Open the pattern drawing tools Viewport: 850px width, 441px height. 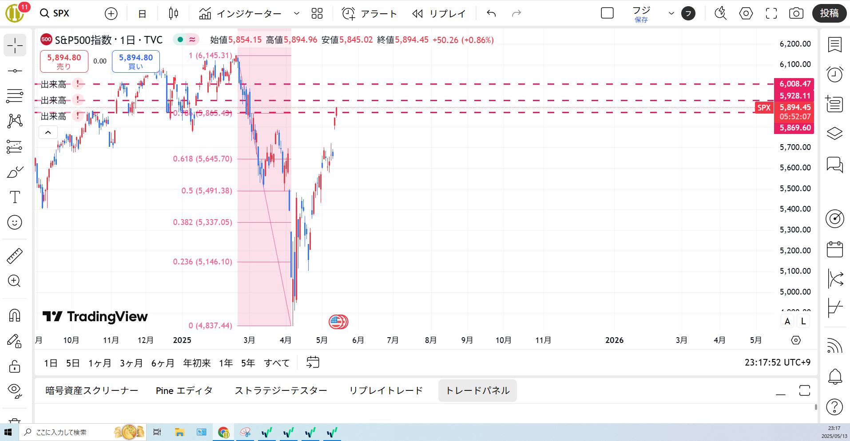click(x=15, y=121)
